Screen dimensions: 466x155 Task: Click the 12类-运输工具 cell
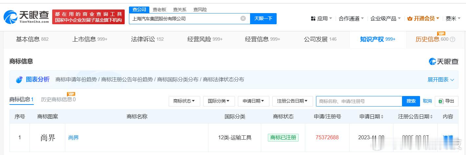(235, 138)
